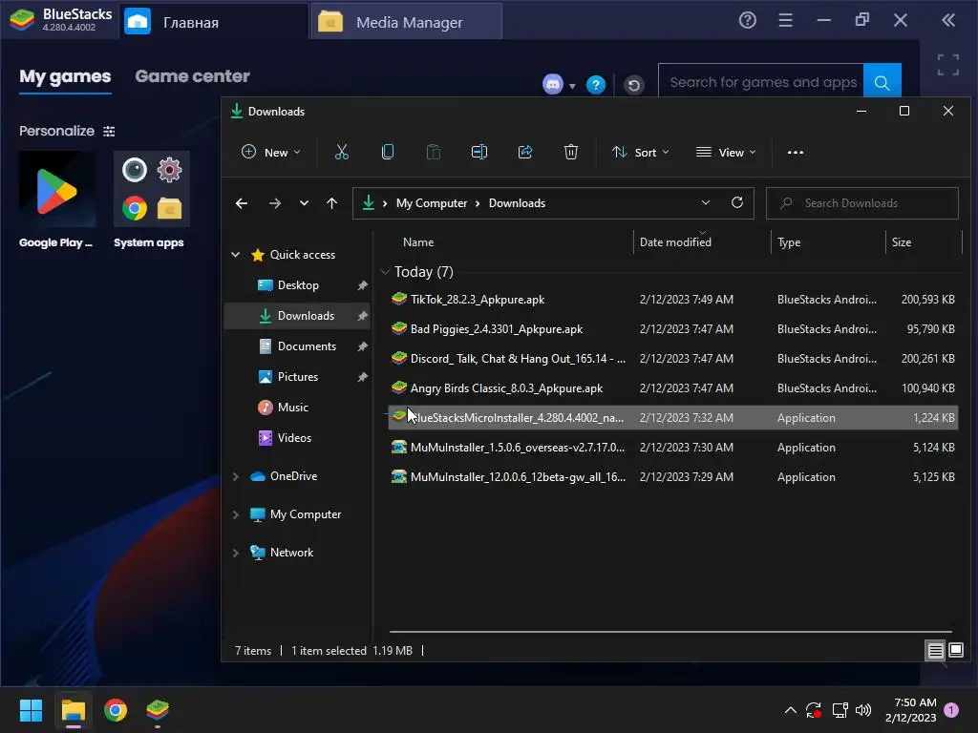Open Windows Start menu

31,710
